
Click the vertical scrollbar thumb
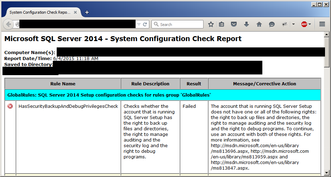[326, 52]
